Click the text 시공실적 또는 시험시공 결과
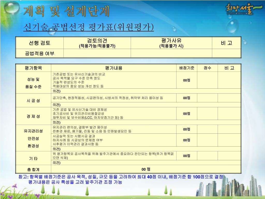 tap(74, 136)
